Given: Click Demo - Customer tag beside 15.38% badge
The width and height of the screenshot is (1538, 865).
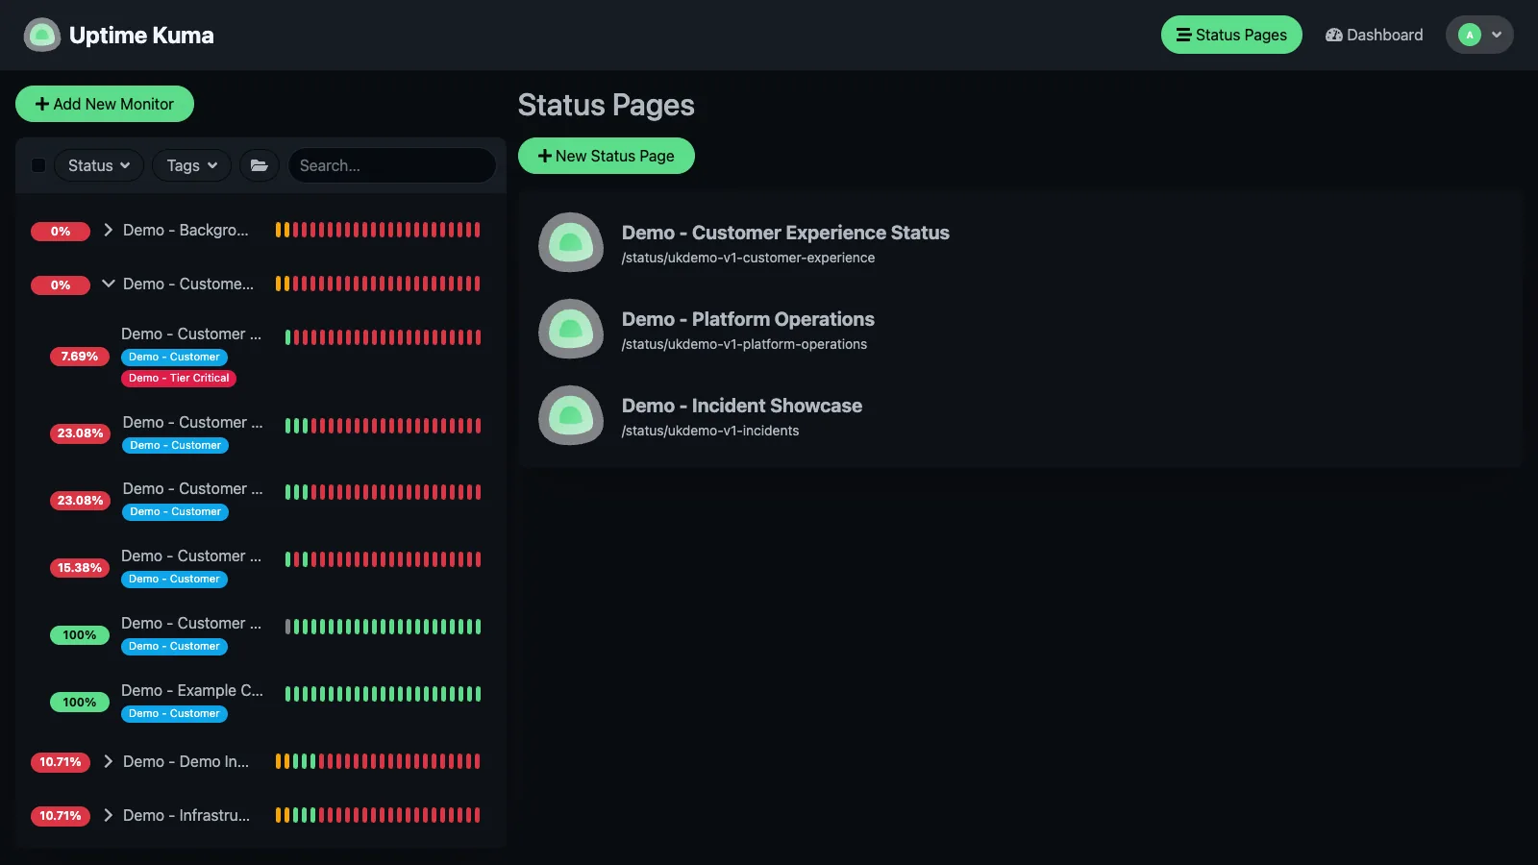Looking at the screenshot, I should tap(174, 579).
